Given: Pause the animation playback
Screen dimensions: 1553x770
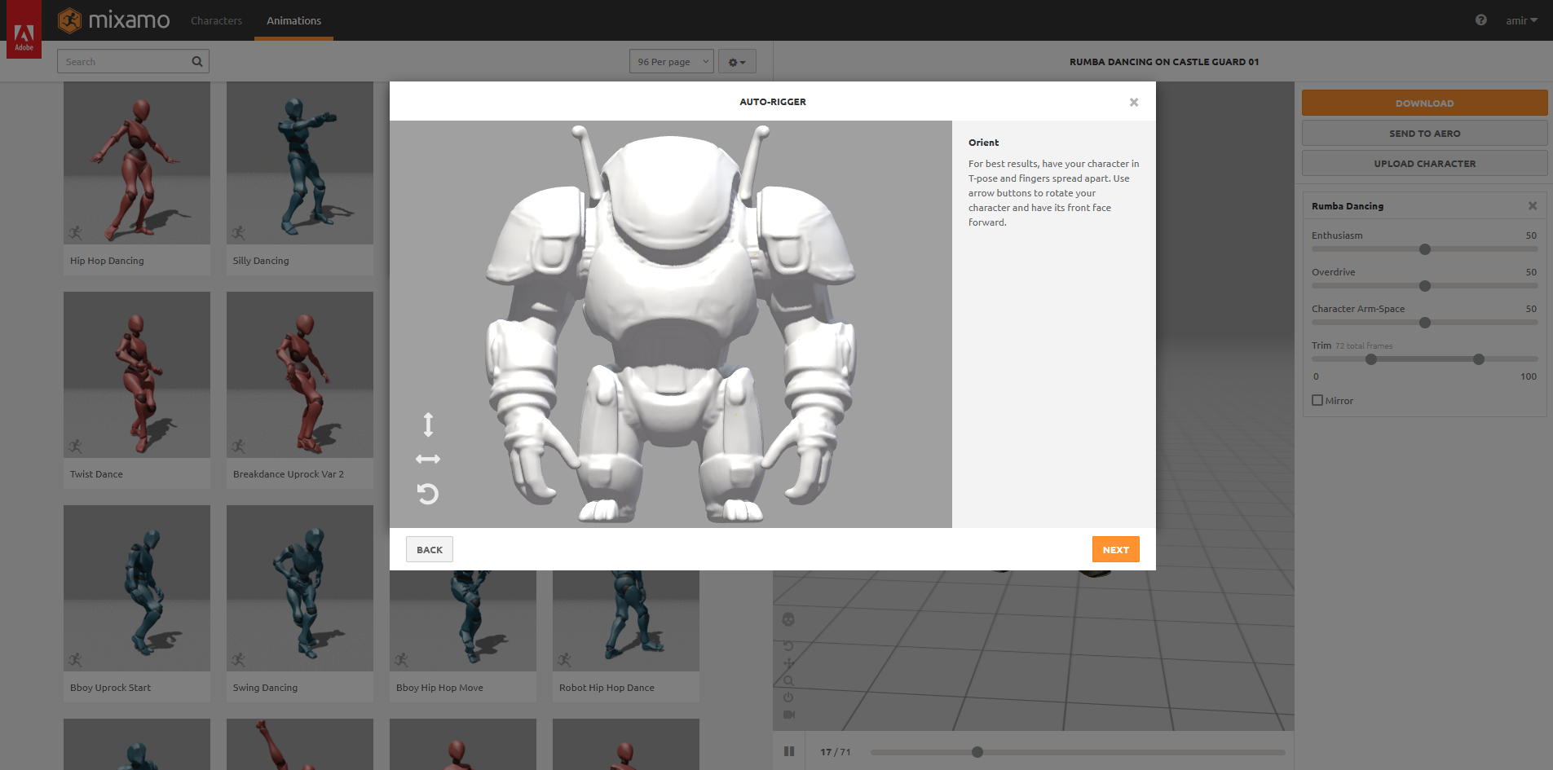Looking at the screenshot, I should pos(789,751).
